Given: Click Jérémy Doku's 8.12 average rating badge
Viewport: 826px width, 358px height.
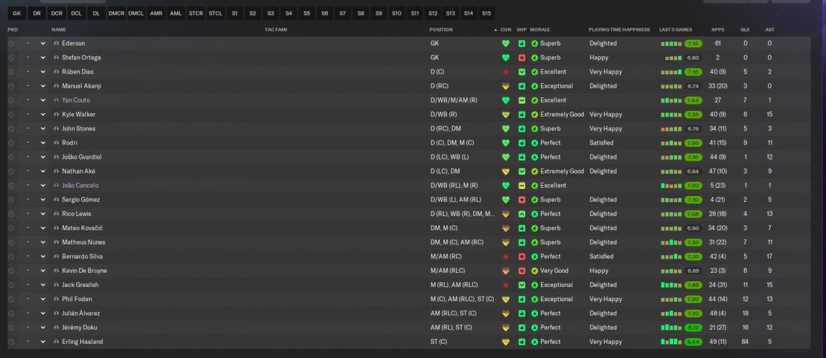Looking at the screenshot, I should pos(694,327).
